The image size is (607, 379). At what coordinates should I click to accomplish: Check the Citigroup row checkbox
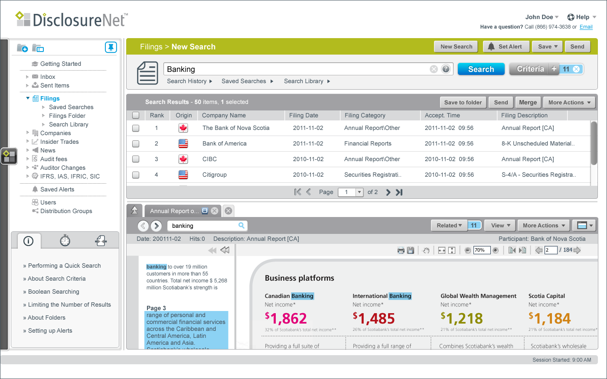pos(136,175)
